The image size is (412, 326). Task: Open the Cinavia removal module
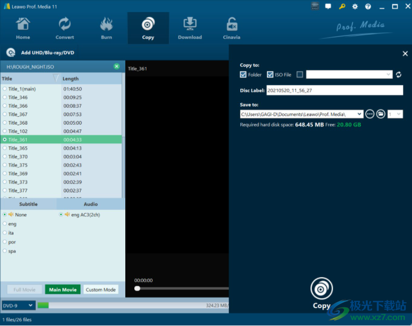coord(231,28)
